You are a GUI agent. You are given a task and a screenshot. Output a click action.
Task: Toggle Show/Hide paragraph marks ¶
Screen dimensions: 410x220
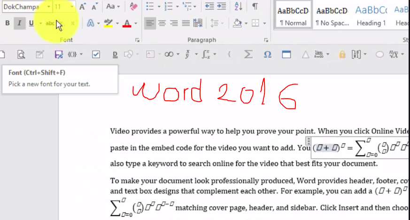(255, 6)
